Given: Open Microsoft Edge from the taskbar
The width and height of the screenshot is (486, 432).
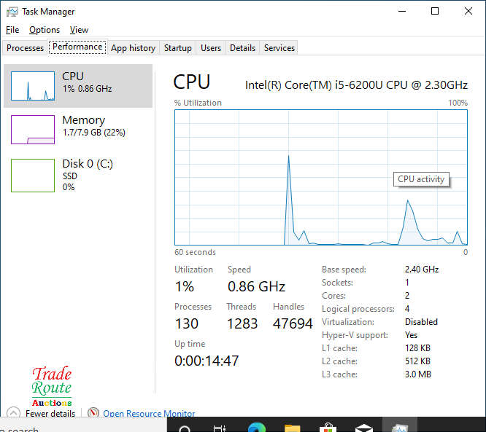Looking at the screenshot, I should click(257, 427).
